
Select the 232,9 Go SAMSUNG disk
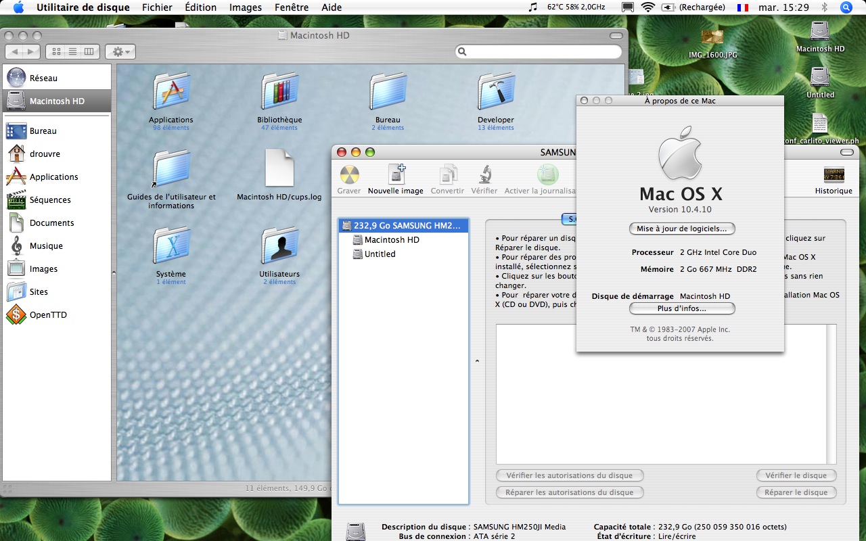point(404,225)
